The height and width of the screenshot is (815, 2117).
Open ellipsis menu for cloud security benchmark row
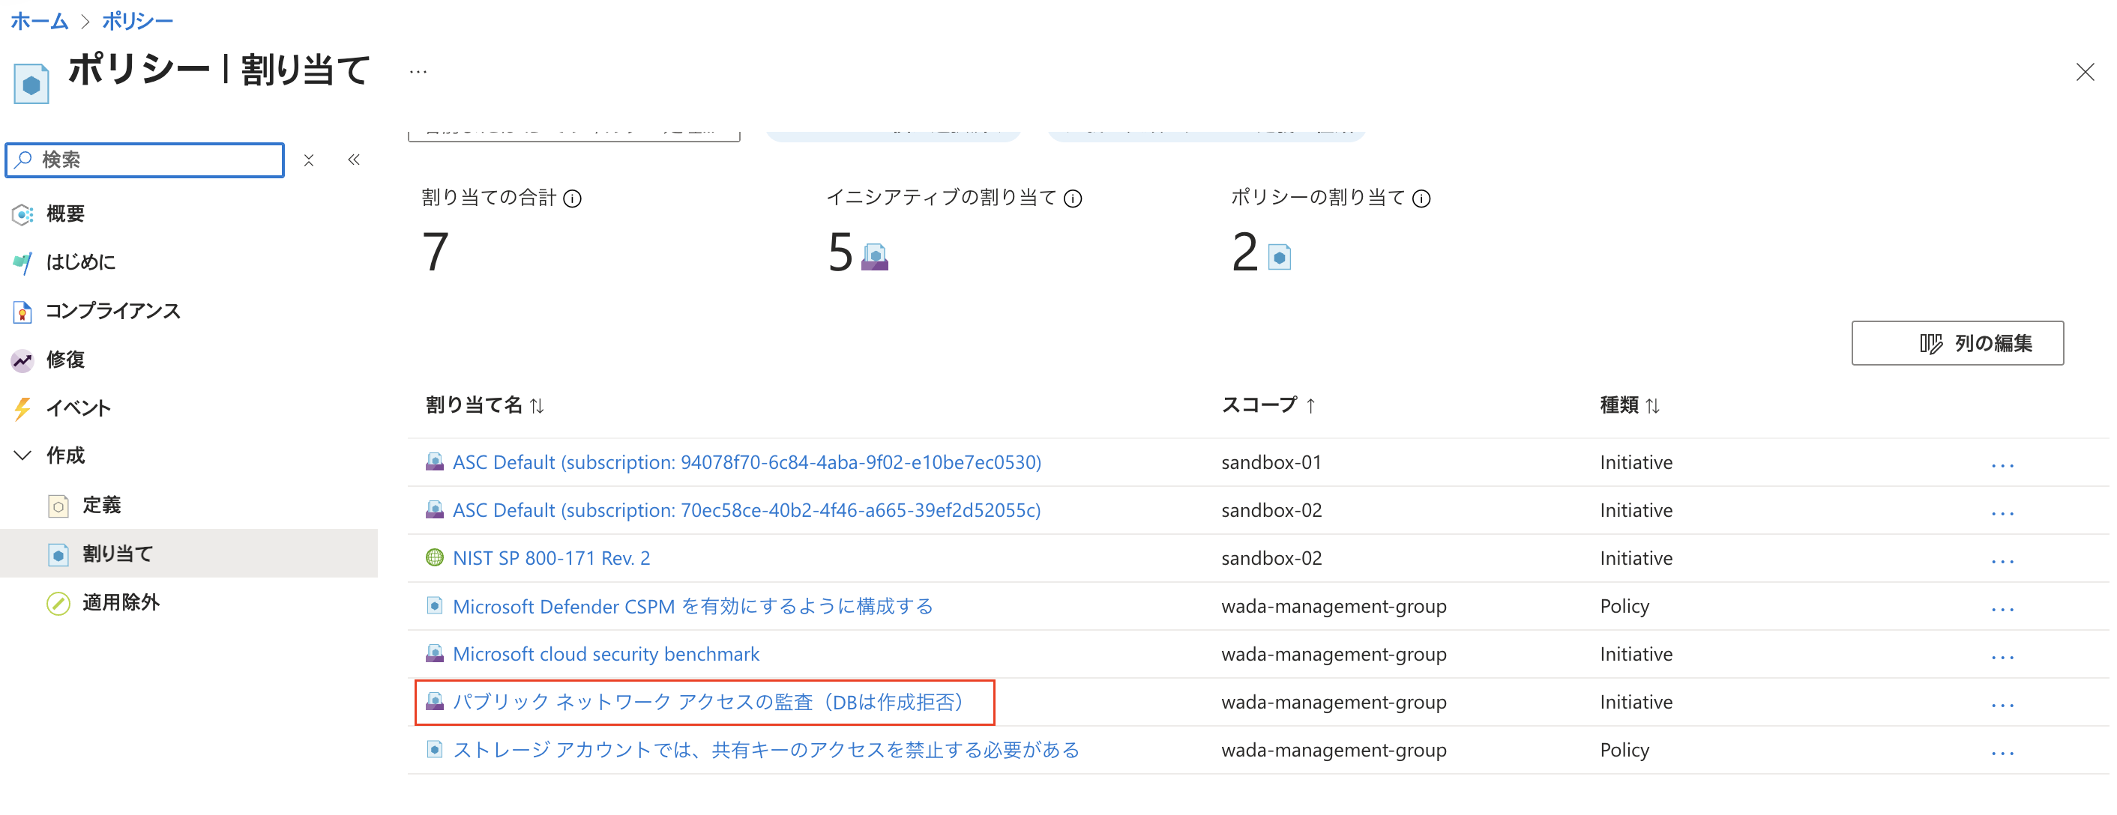[x=2003, y=656]
